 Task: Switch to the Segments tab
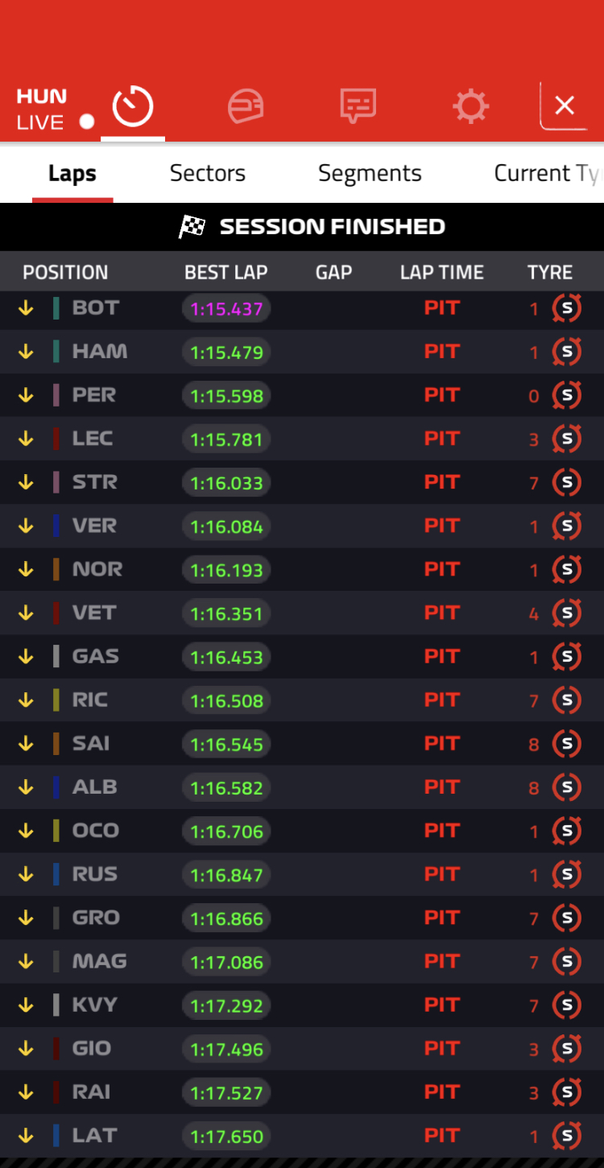pos(370,173)
